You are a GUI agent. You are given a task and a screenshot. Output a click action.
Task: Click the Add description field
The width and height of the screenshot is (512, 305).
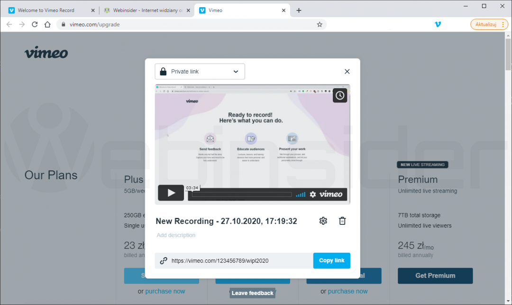point(176,235)
